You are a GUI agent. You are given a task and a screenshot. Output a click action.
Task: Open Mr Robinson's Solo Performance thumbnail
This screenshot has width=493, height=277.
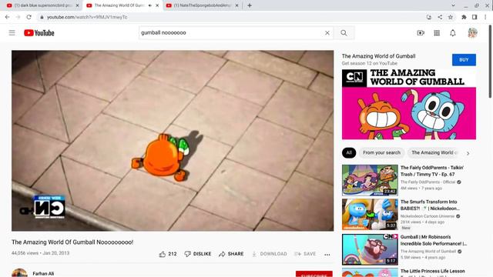tap(370, 249)
